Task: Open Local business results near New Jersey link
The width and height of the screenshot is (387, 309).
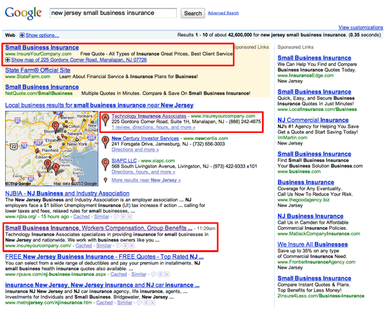Action: pos(99,105)
